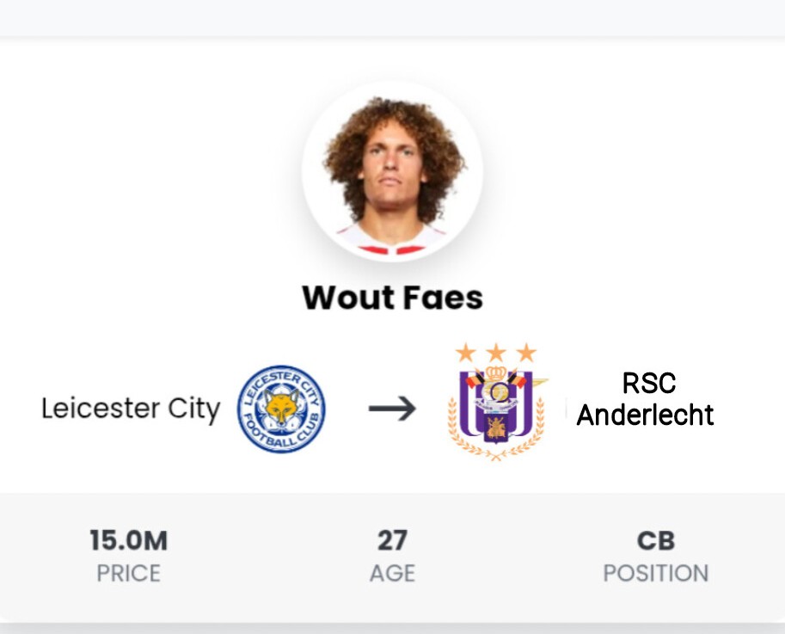Screen dimensions: 785x634
Task: Click the RSC Anderlecht club crest
Action: [x=496, y=402]
